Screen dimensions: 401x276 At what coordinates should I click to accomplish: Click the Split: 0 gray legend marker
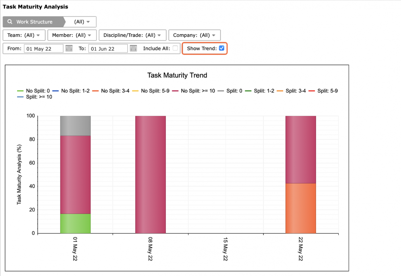pyautogui.click(x=221, y=91)
